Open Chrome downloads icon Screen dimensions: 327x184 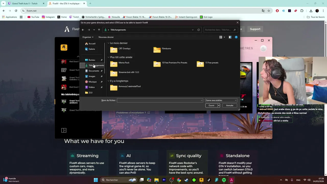(311, 11)
